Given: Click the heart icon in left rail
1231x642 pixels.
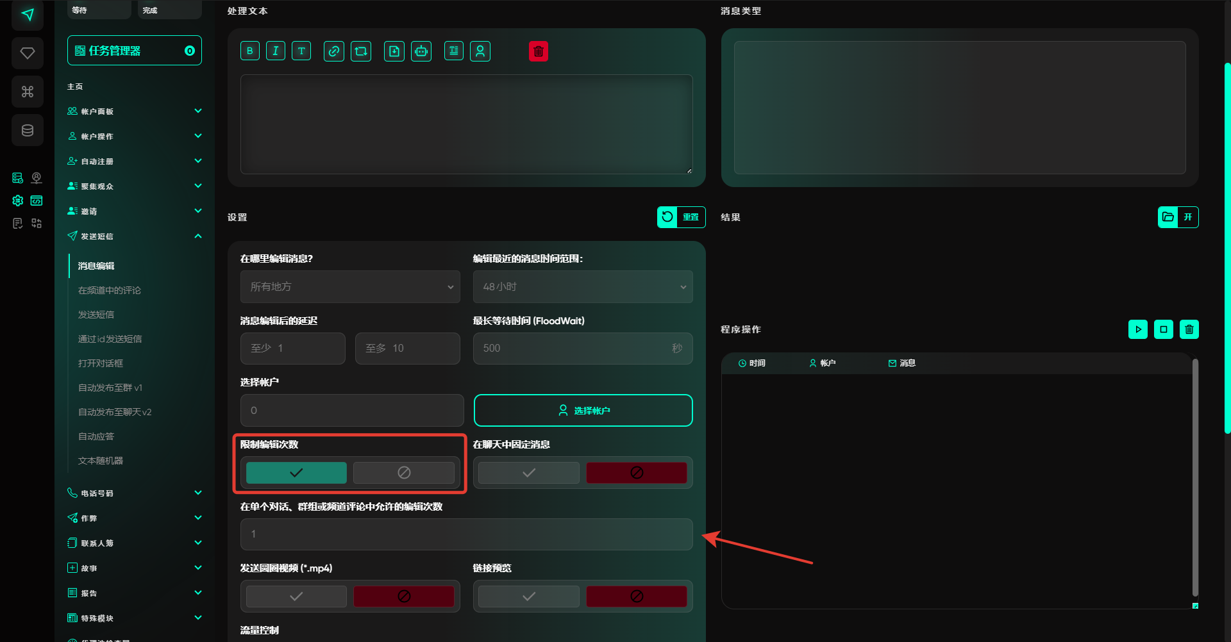Looking at the screenshot, I should pos(28,53).
